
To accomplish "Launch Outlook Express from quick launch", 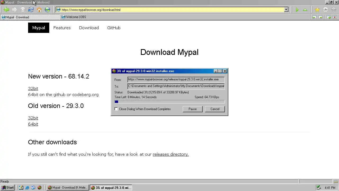I will 33,188.
